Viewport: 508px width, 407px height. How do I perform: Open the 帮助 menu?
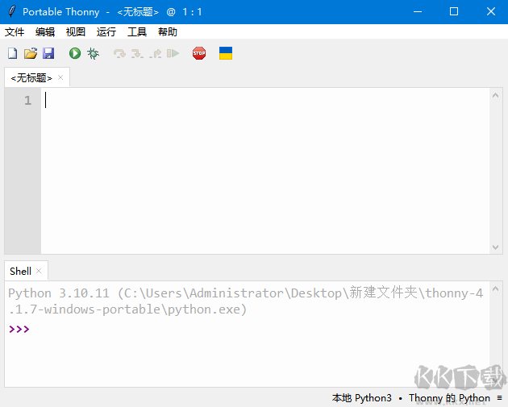point(168,31)
